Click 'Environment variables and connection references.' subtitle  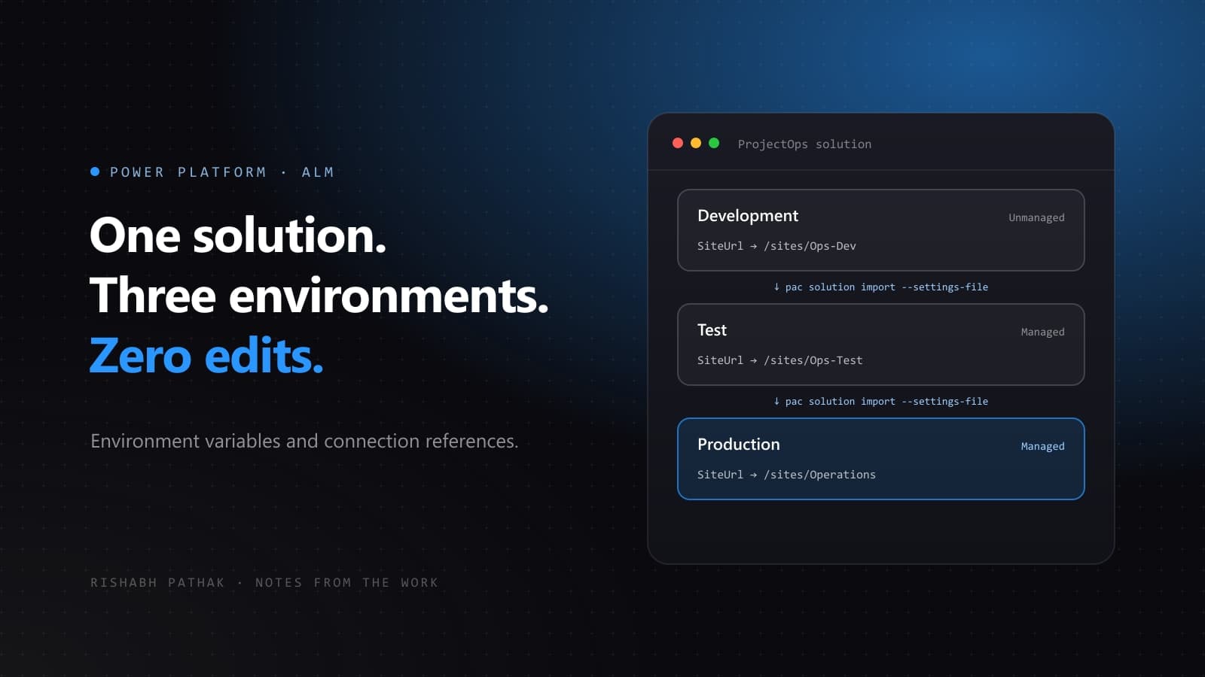304,441
